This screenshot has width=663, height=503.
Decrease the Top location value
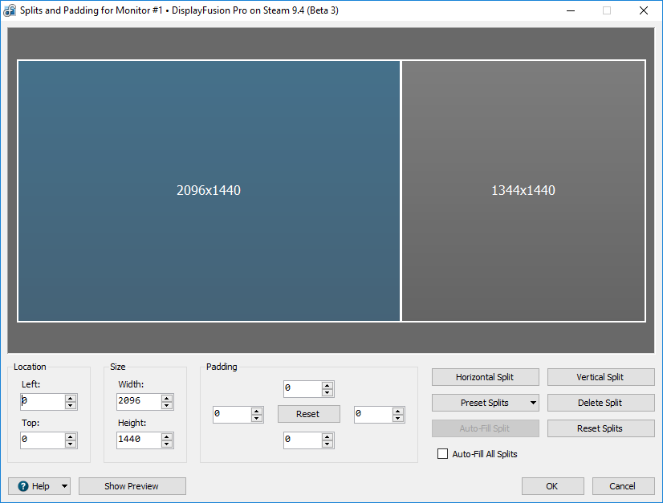point(71,444)
